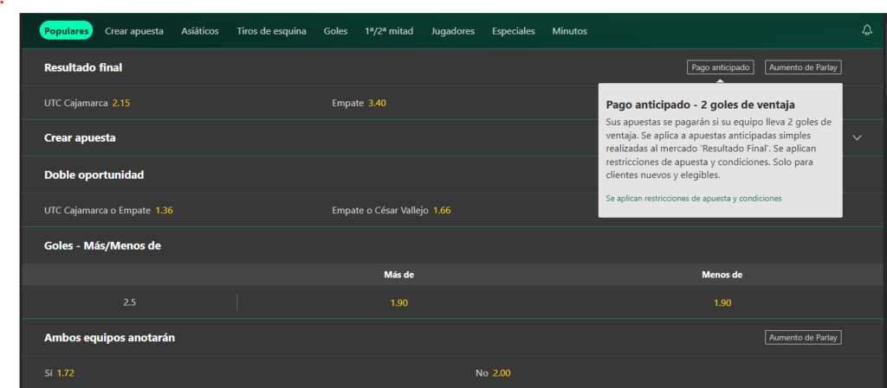Select the Populares tab
The image size is (887, 388).
(66, 31)
